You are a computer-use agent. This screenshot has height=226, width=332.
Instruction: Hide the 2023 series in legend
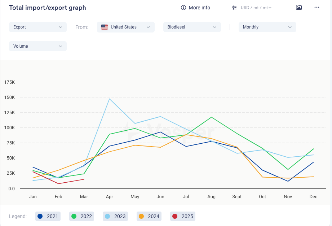click(115, 216)
